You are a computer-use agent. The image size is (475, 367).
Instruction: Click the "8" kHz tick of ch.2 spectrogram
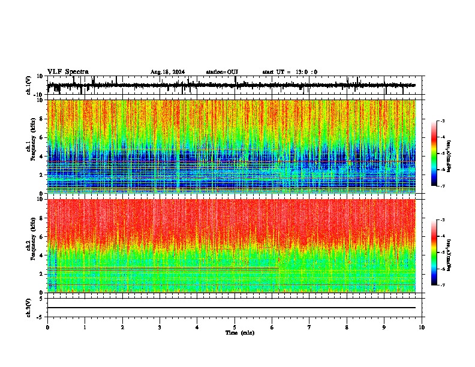[41, 218]
